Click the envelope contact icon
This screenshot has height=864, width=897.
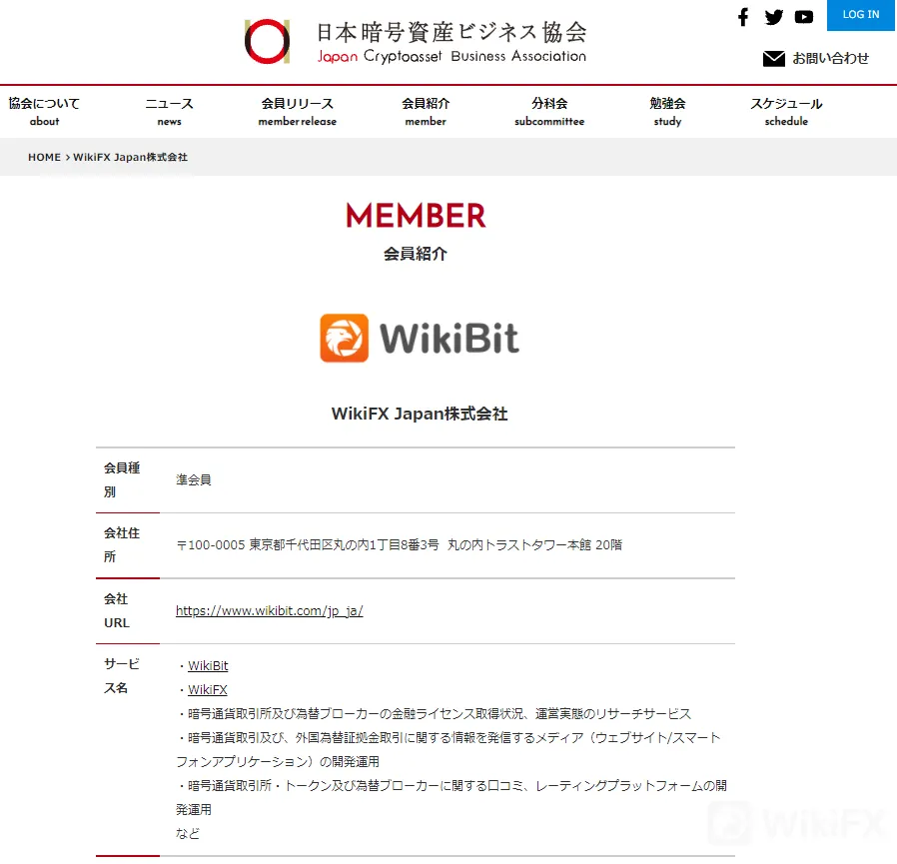click(773, 58)
